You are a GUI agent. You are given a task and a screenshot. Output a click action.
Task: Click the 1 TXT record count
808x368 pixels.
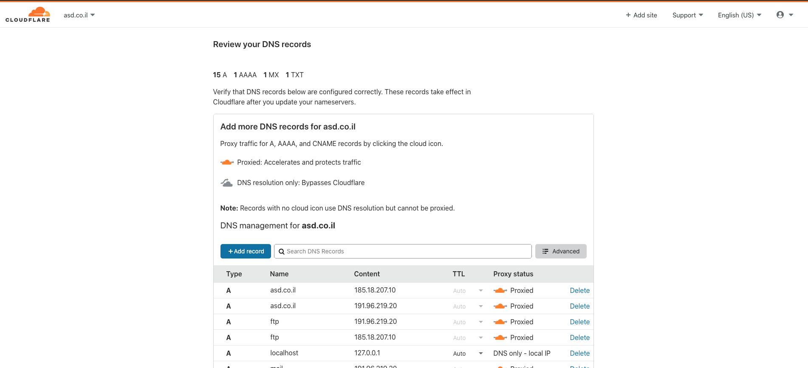294,75
